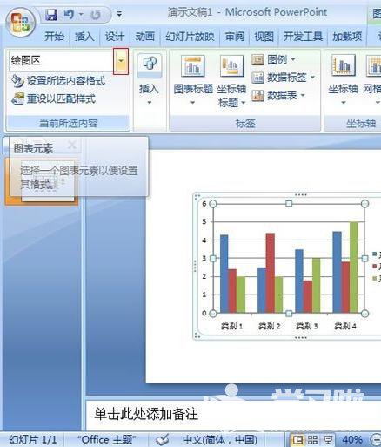The height and width of the screenshot is (447, 381).
Task: Click the spell check status icon
Action: pyautogui.click(x=162, y=440)
